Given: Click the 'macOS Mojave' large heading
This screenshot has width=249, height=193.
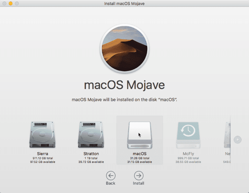Looking at the screenshot, I should click(124, 85).
